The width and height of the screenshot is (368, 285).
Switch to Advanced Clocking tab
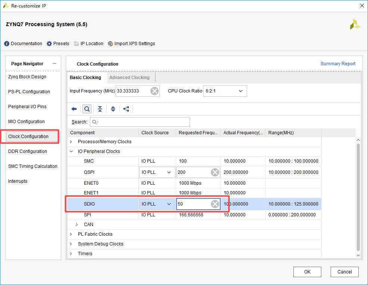(x=129, y=78)
